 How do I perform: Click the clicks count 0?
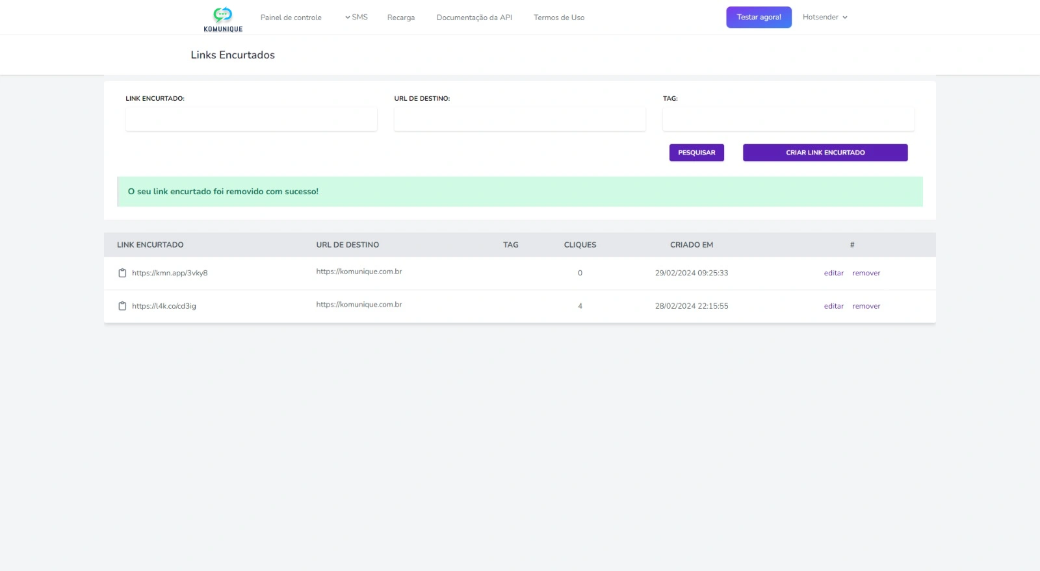click(580, 273)
